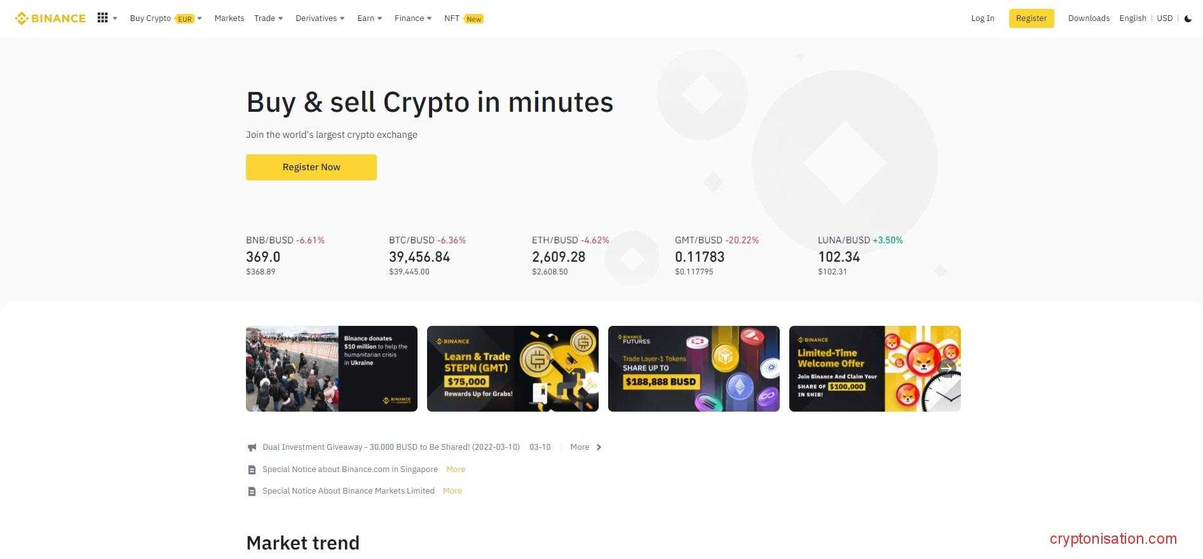Open the apps grid menu icon
Viewport: 1203px width, 559px height.
pyautogui.click(x=102, y=18)
